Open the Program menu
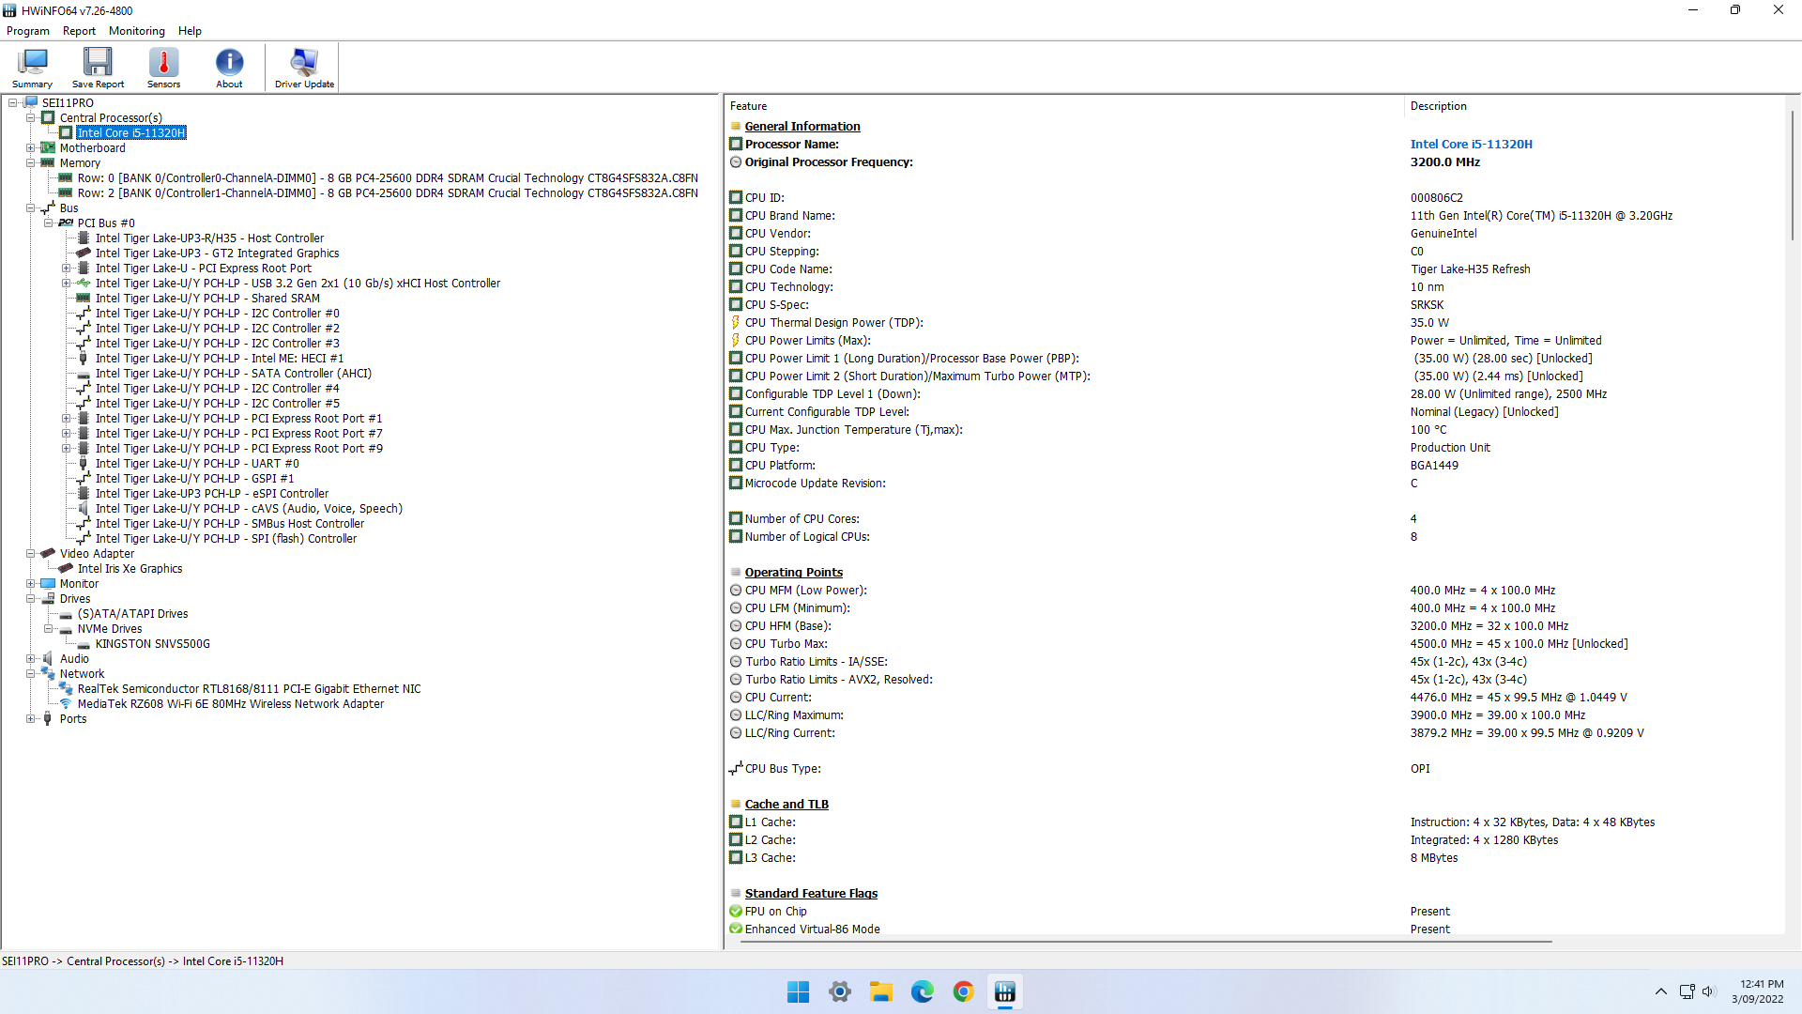1802x1014 pixels. [28, 31]
